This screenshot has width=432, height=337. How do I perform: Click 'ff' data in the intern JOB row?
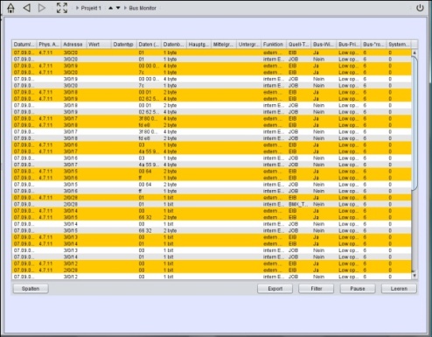[149, 191]
